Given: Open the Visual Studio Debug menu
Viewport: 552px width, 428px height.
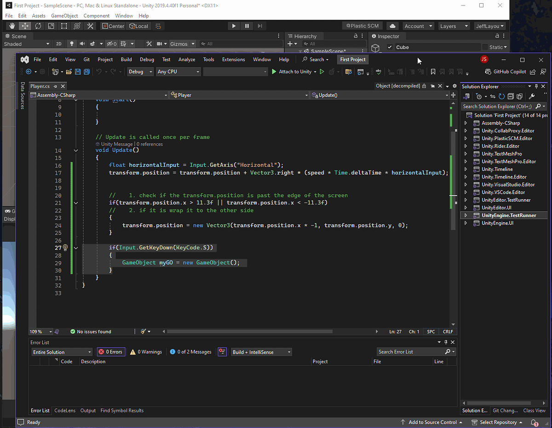Looking at the screenshot, I should tap(147, 59).
